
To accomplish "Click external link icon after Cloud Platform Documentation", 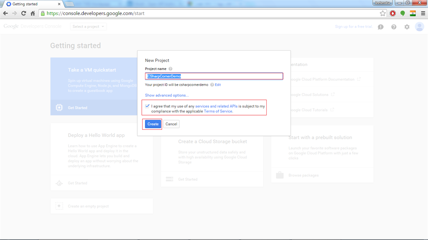I will (x=359, y=79).
